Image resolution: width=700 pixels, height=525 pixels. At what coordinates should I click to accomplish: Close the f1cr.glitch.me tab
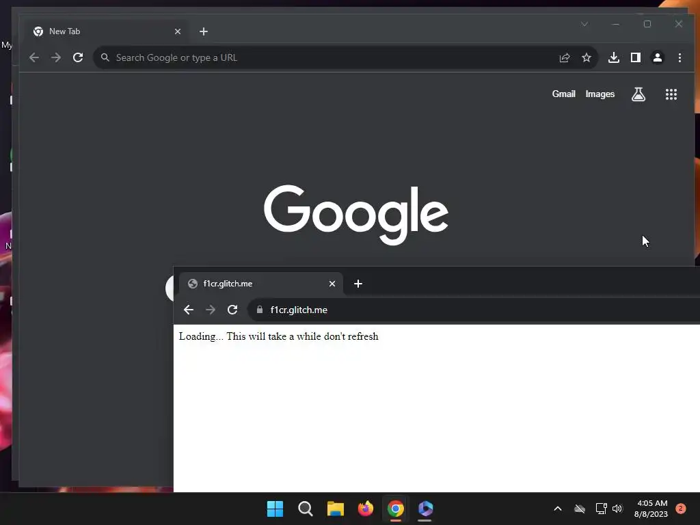pos(332,284)
